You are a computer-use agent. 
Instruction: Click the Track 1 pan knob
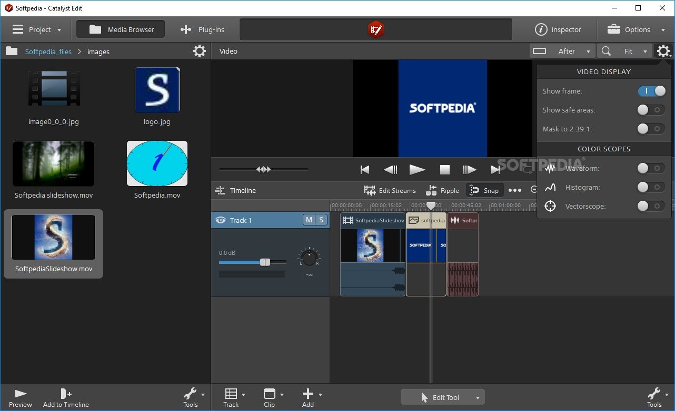pyautogui.click(x=309, y=258)
